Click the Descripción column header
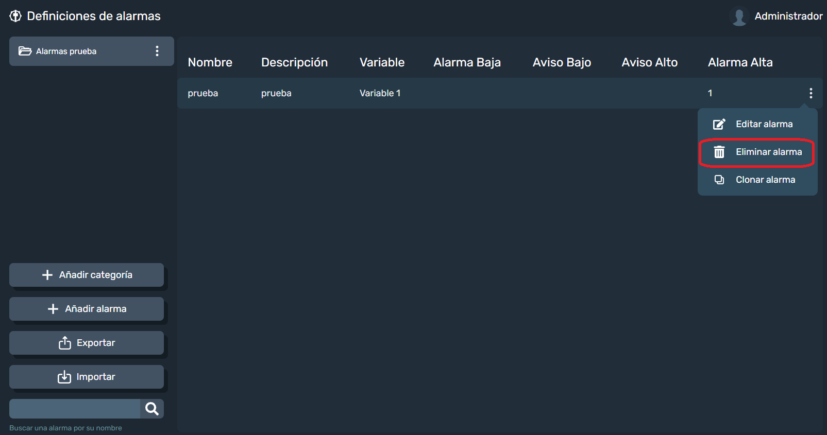This screenshot has width=827, height=435. click(294, 62)
